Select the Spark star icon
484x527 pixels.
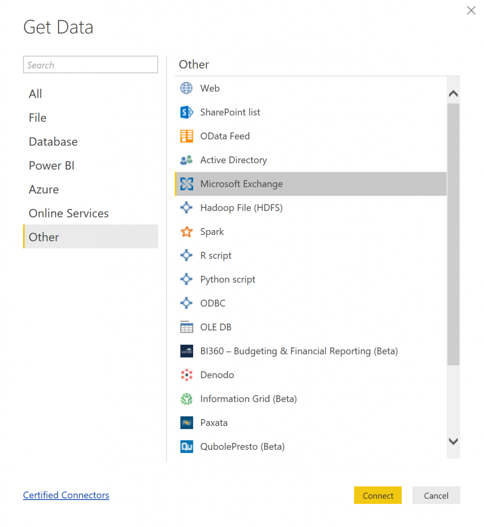187,232
